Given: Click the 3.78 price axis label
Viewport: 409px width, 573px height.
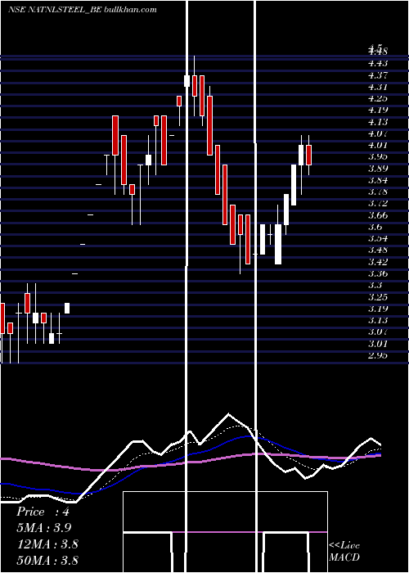Looking at the screenshot, I should tap(378, 192).
